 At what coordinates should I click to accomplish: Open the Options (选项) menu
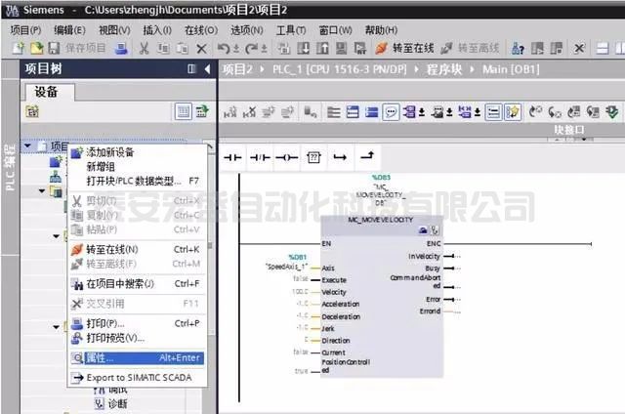click(x=240, y=30)
